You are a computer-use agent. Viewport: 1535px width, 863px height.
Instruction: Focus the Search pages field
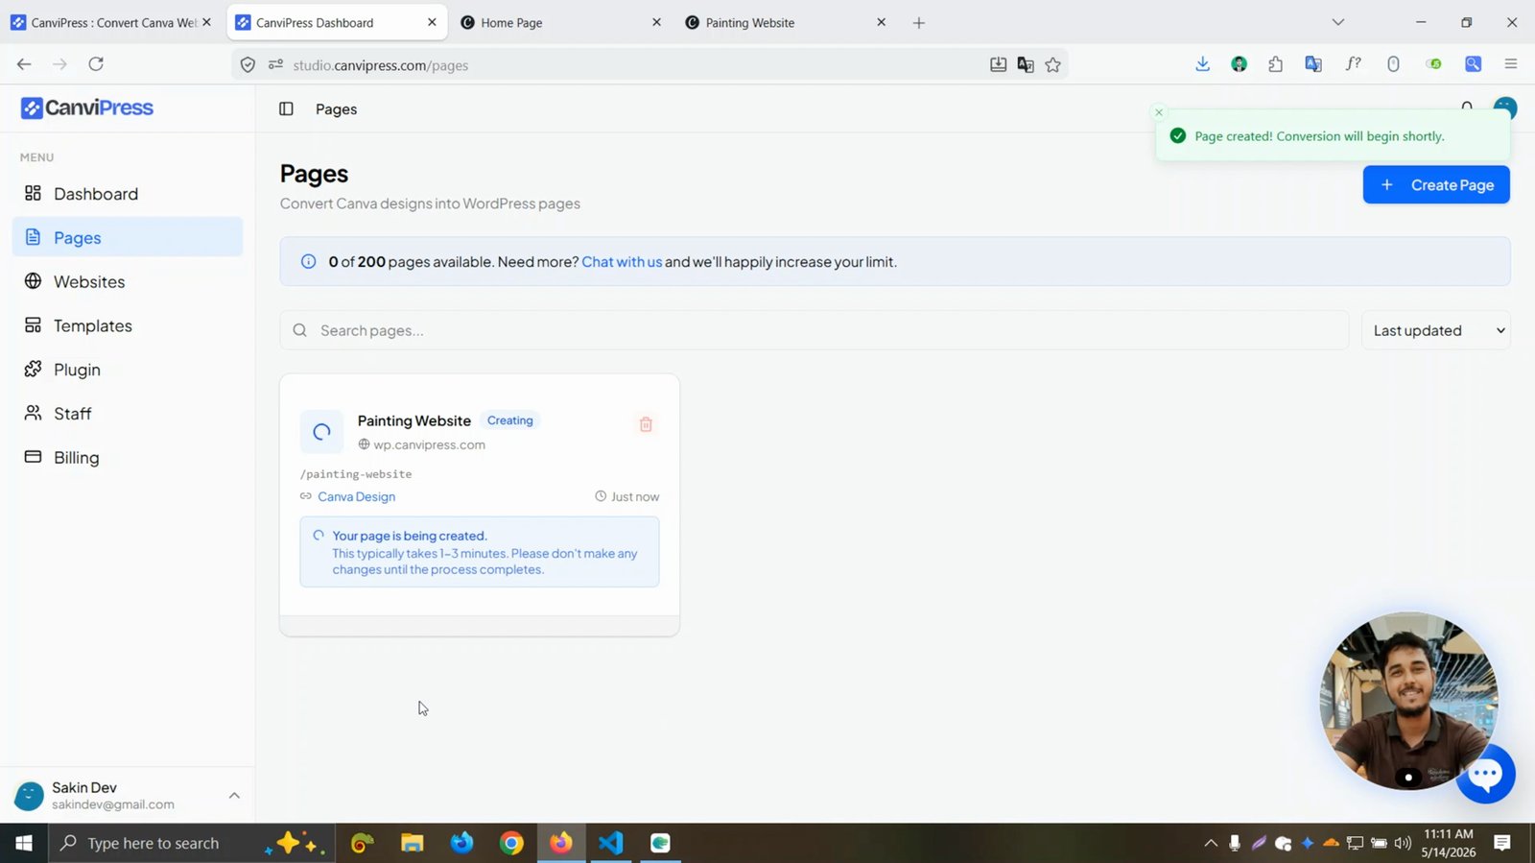click(815, 330)
